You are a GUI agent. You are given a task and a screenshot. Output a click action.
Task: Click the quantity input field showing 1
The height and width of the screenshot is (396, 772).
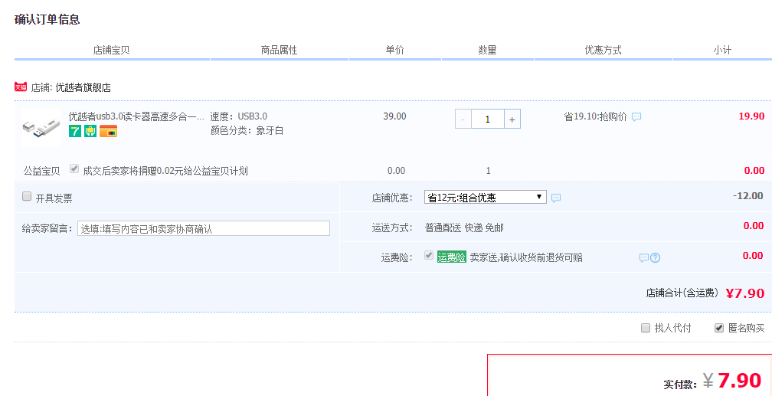pyautogui.click(x=488, y=119)
